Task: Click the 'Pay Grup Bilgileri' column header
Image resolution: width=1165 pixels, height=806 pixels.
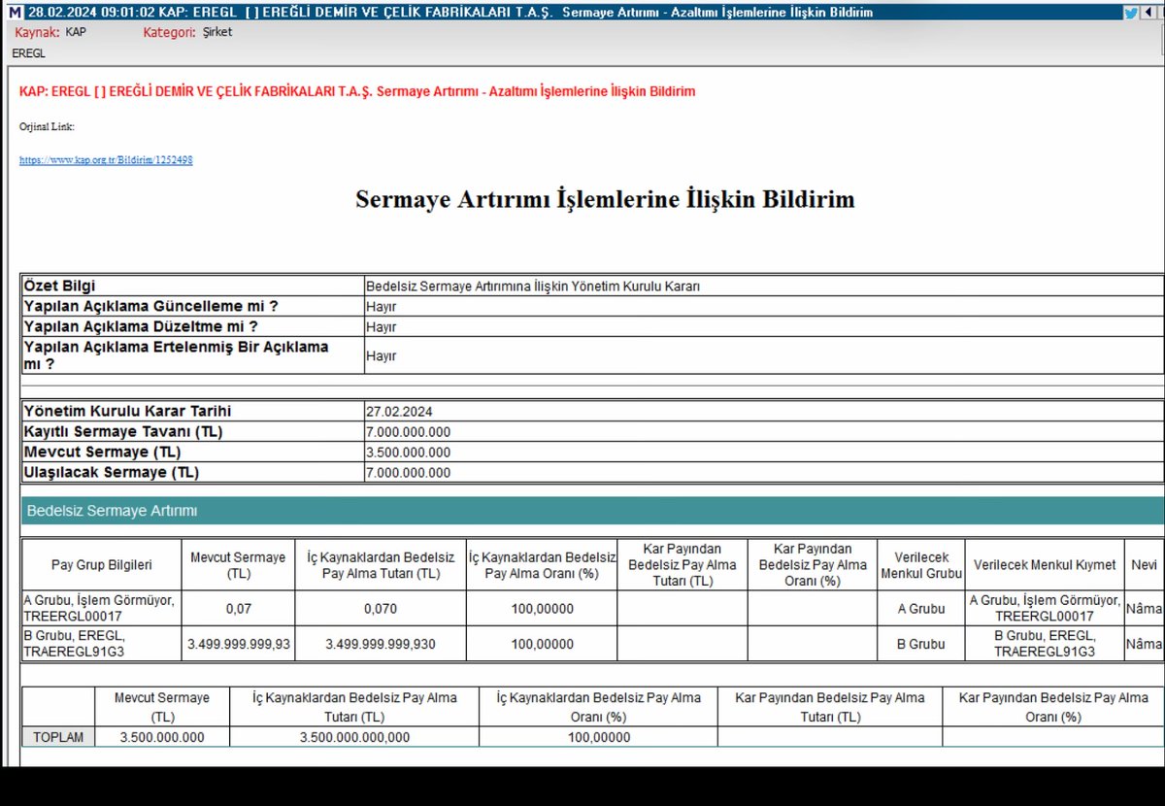Action: coord(101,565)
